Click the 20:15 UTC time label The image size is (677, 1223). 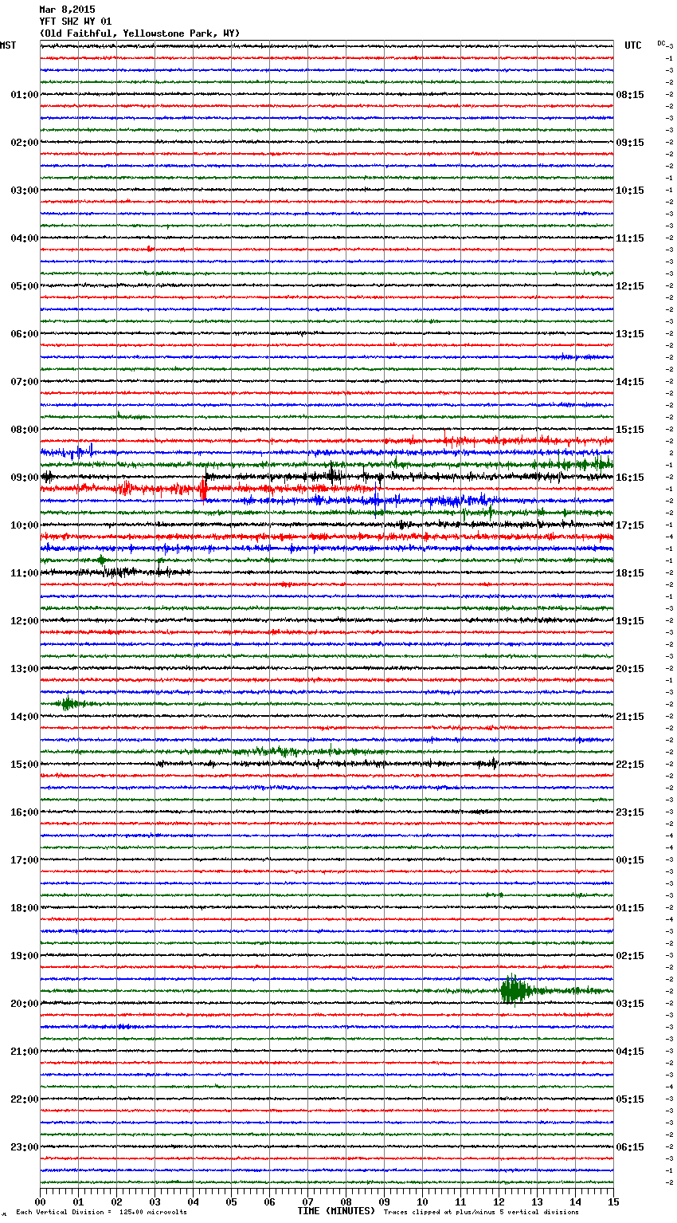630,669
